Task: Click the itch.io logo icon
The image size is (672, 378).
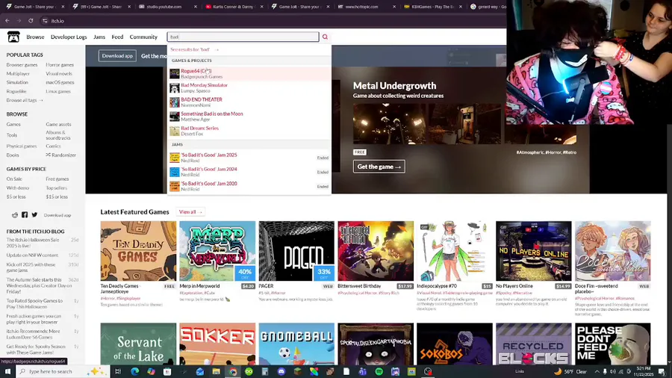Action: click(x=13, y=37)
